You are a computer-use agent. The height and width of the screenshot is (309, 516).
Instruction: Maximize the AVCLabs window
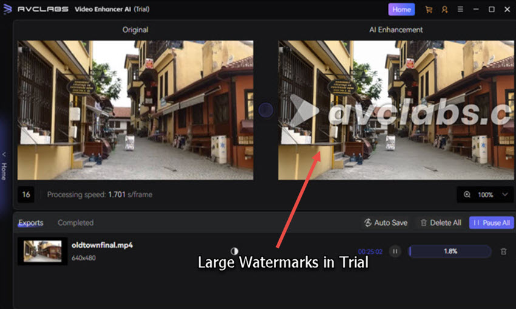point(491,9)
